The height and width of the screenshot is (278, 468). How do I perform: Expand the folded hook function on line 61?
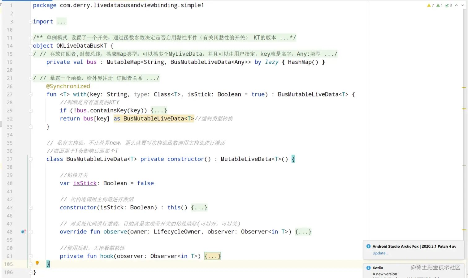click(31, 256)
